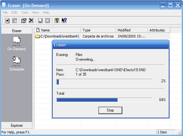
Task: Switch to the Explorer sidebar group
Action: [x=17, y=126]
